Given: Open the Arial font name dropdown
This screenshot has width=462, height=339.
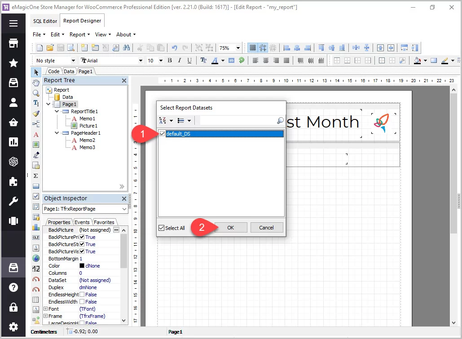Looking at the screenshot, I should [x=141, y=61].
